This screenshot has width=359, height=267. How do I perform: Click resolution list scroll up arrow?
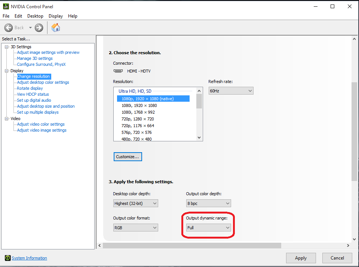199,91
